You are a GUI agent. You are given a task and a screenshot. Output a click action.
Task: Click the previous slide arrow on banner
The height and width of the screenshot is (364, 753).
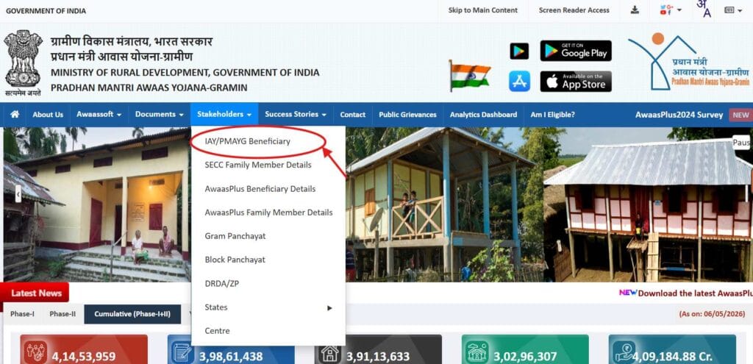pos(18,194)
